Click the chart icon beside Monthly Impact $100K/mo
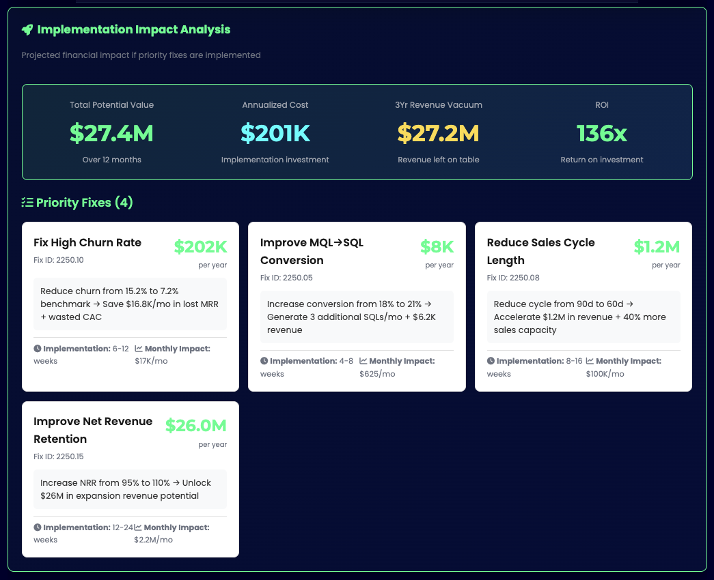This screenshot has width=714, height=580. (588, 360)
